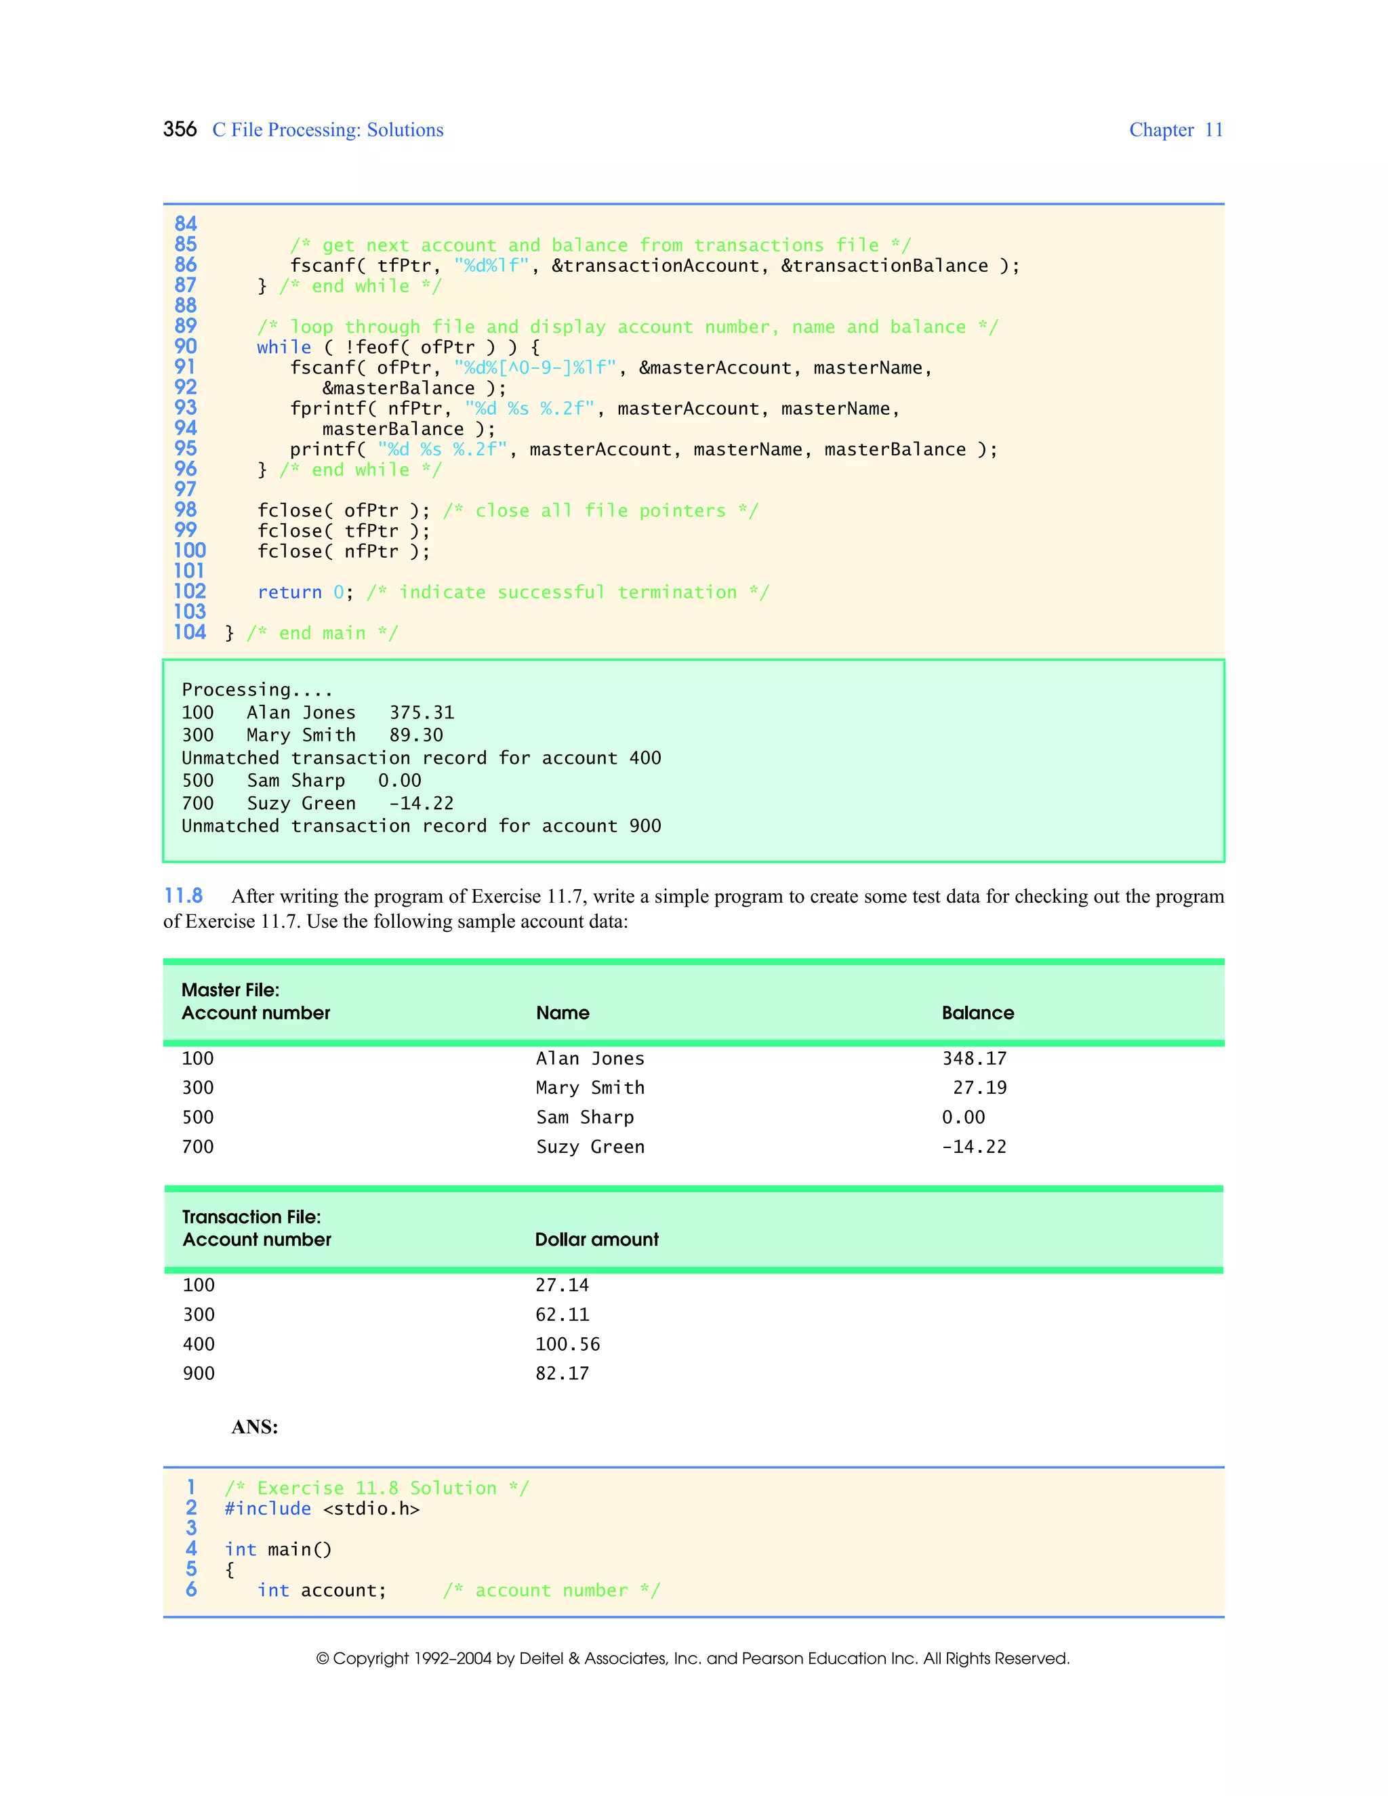Click the 'C File Processing: Solutions' header text
Image resolution: width=1388 pixels, height=1796 pixels.
327,130
